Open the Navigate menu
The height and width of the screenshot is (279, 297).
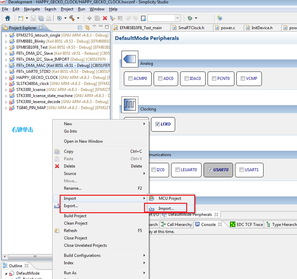[32, 9]
